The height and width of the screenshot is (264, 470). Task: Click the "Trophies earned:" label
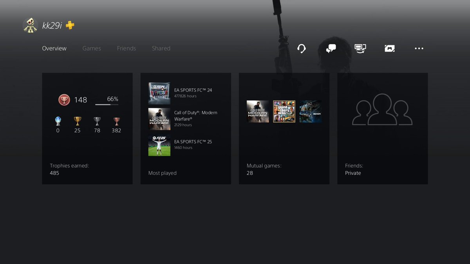pos(70,166)
